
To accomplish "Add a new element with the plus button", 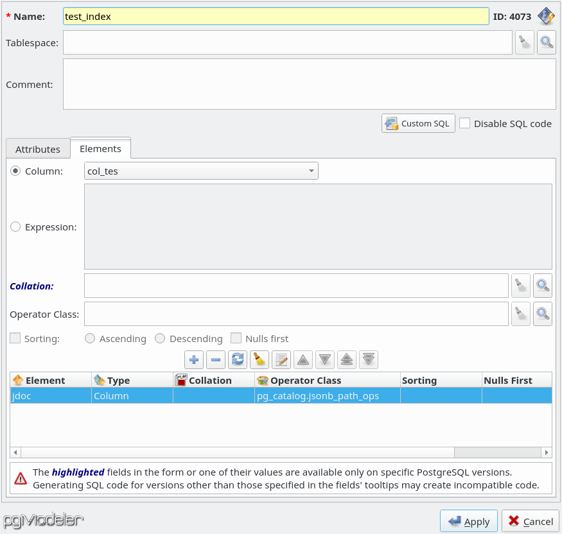I will 194,359.
